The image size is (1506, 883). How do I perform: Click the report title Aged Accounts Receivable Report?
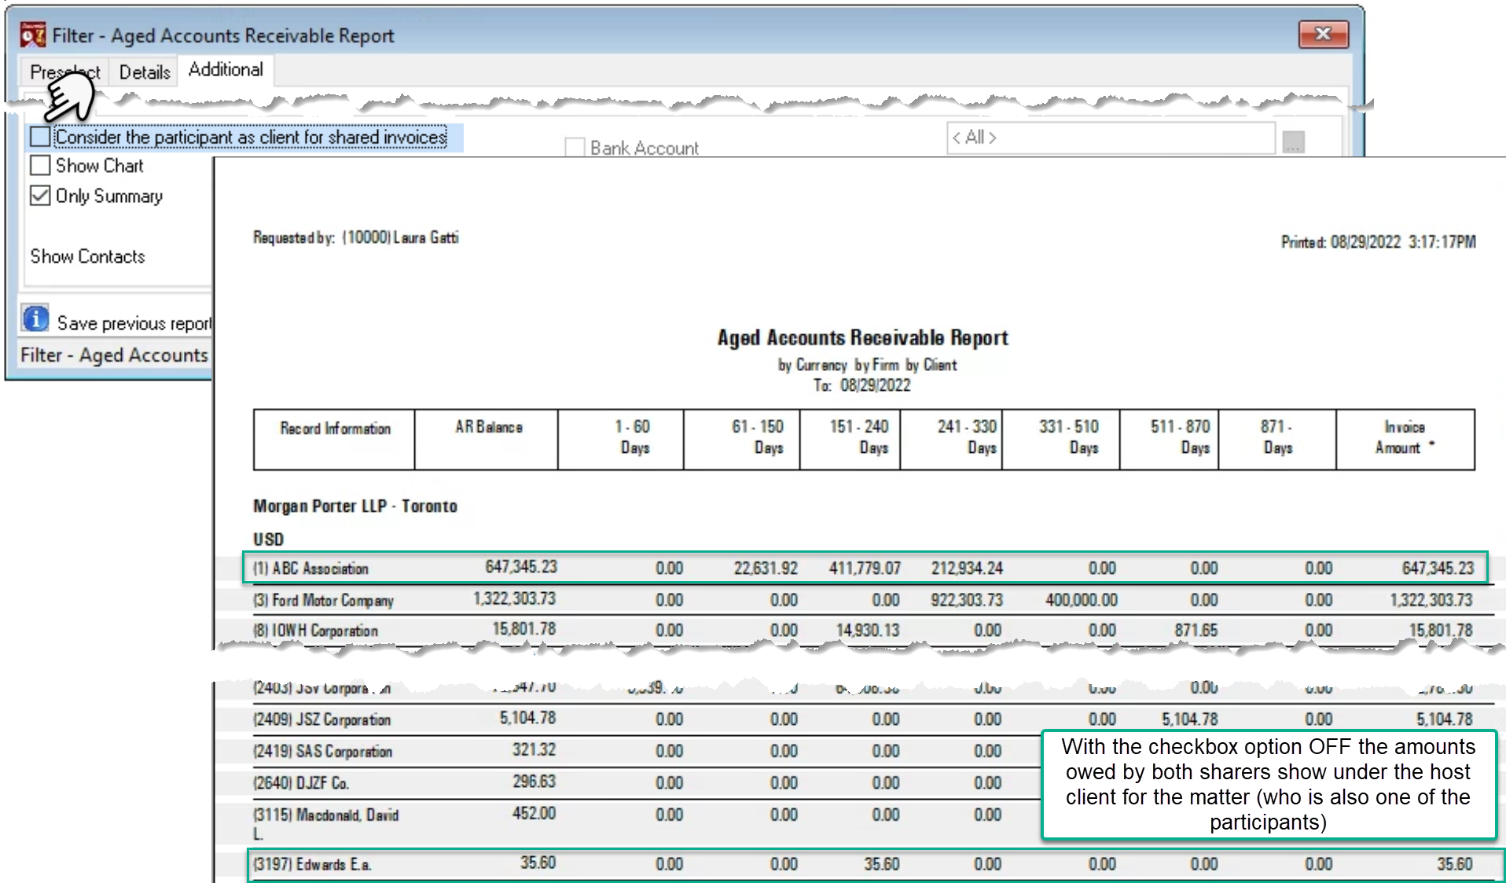tap(862, 337)
